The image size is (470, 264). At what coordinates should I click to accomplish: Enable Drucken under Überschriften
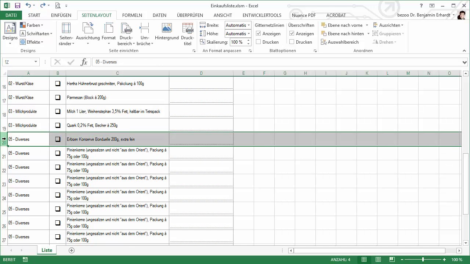[292, 42]
